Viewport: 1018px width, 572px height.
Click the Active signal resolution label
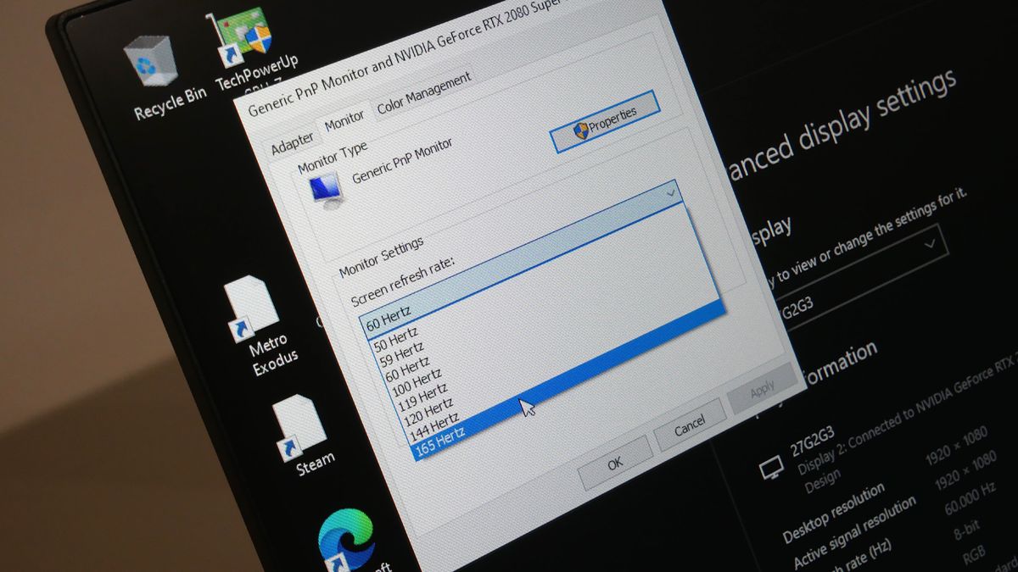(x=855, y=532)
